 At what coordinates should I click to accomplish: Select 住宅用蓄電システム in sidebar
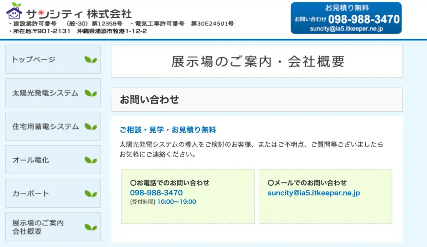45,127
